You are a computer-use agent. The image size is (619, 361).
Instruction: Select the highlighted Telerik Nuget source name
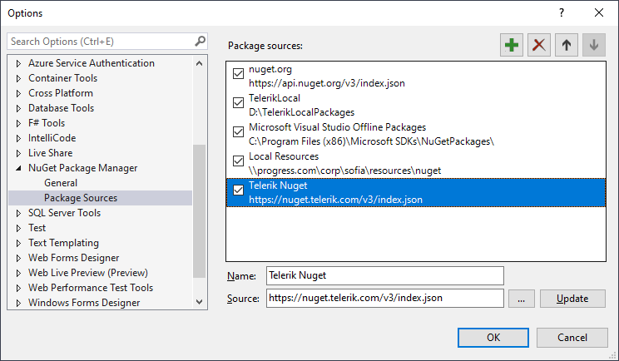tap(278, 185)
